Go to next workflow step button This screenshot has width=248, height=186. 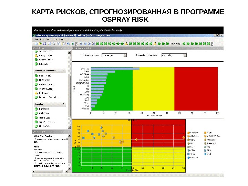(89, 44)
